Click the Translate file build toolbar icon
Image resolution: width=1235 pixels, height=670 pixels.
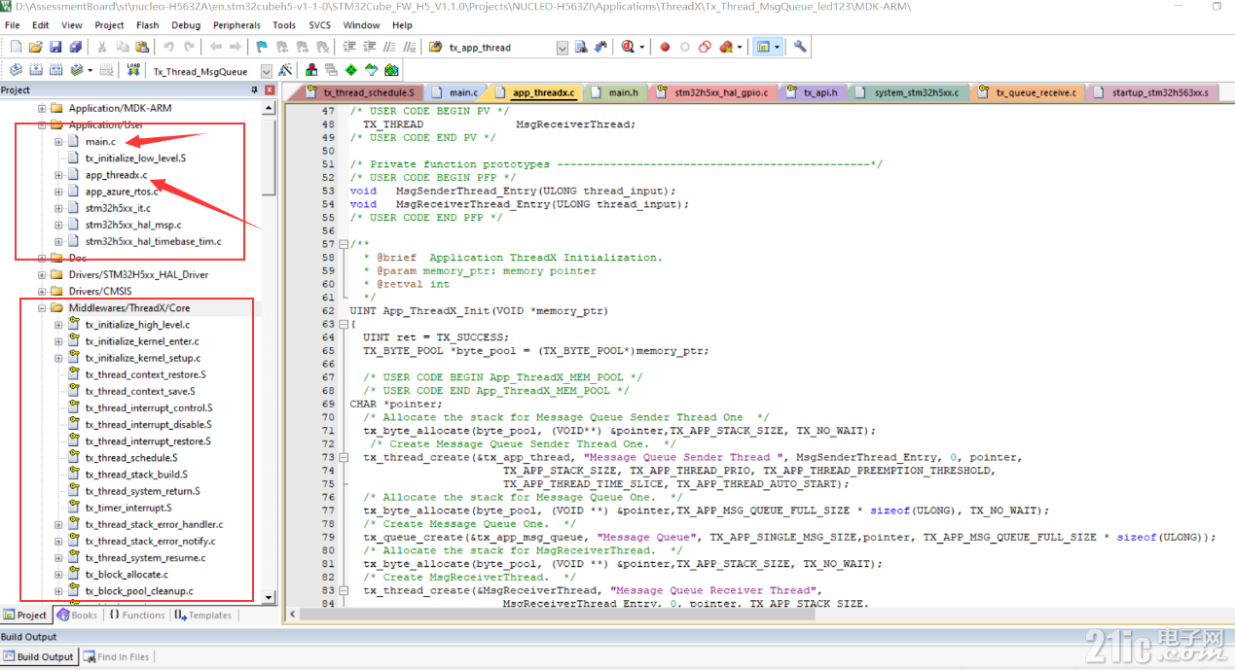point(16,70)
